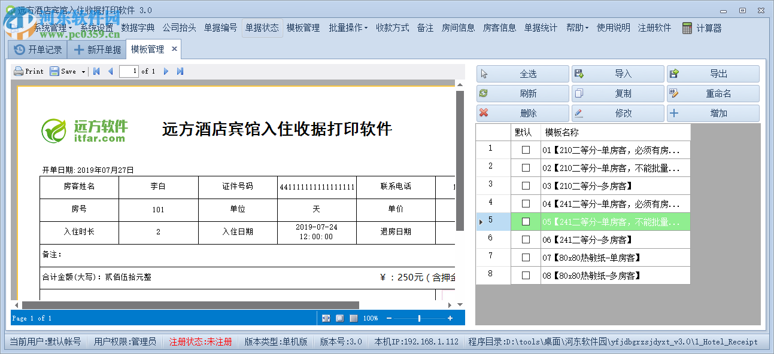Click 刷新 refresh button
774x354 pixels.
click(x=523, y=94)
